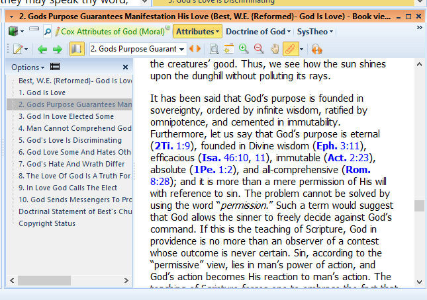The image size is (427, 300).
Task: Click the list view icon beside Options
Action: click(x=55, y=67)
